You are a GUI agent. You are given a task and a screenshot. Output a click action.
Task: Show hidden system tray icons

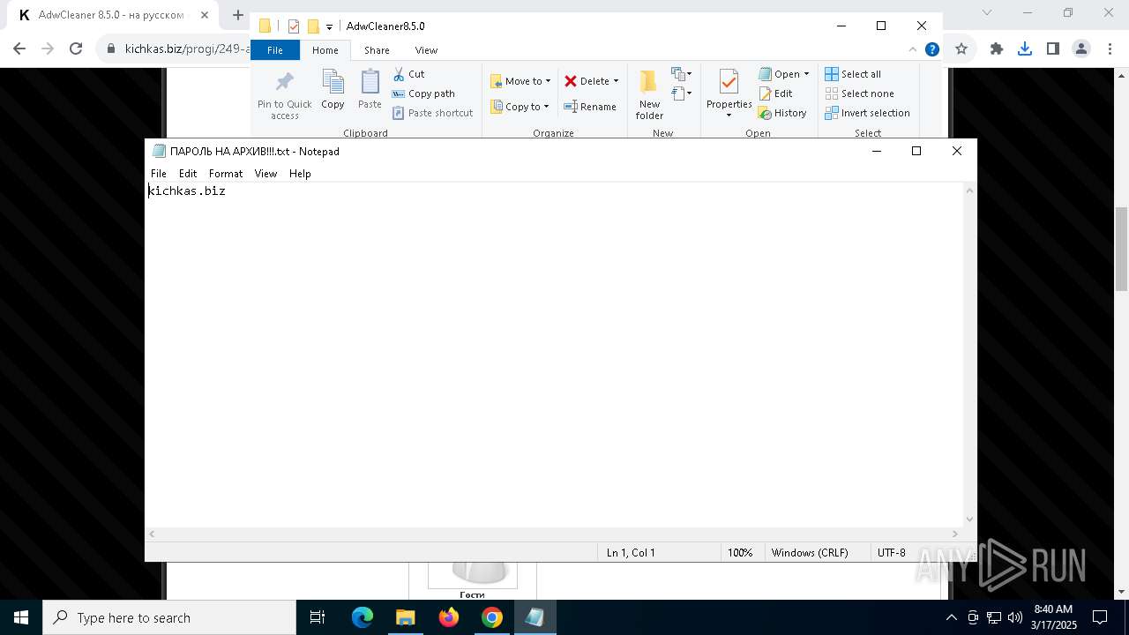point(951,617)
